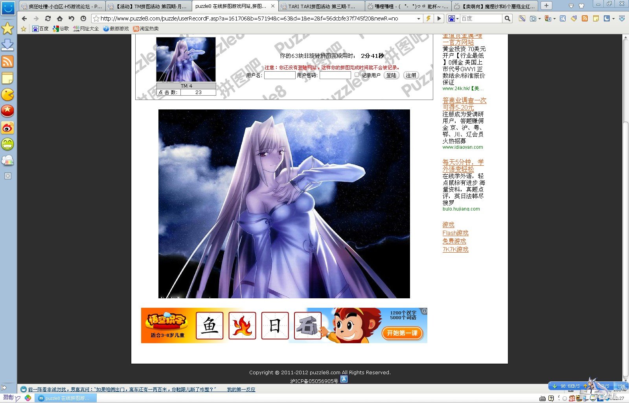Screen dimensions: 629x403
Task: Click the red star sidebar icon
Action: point(7,111)
